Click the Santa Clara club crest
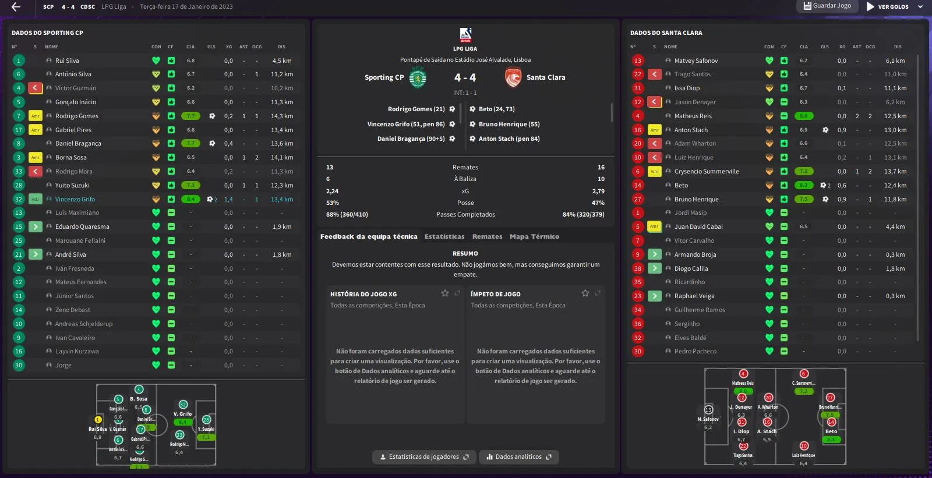 coord(513,77)
